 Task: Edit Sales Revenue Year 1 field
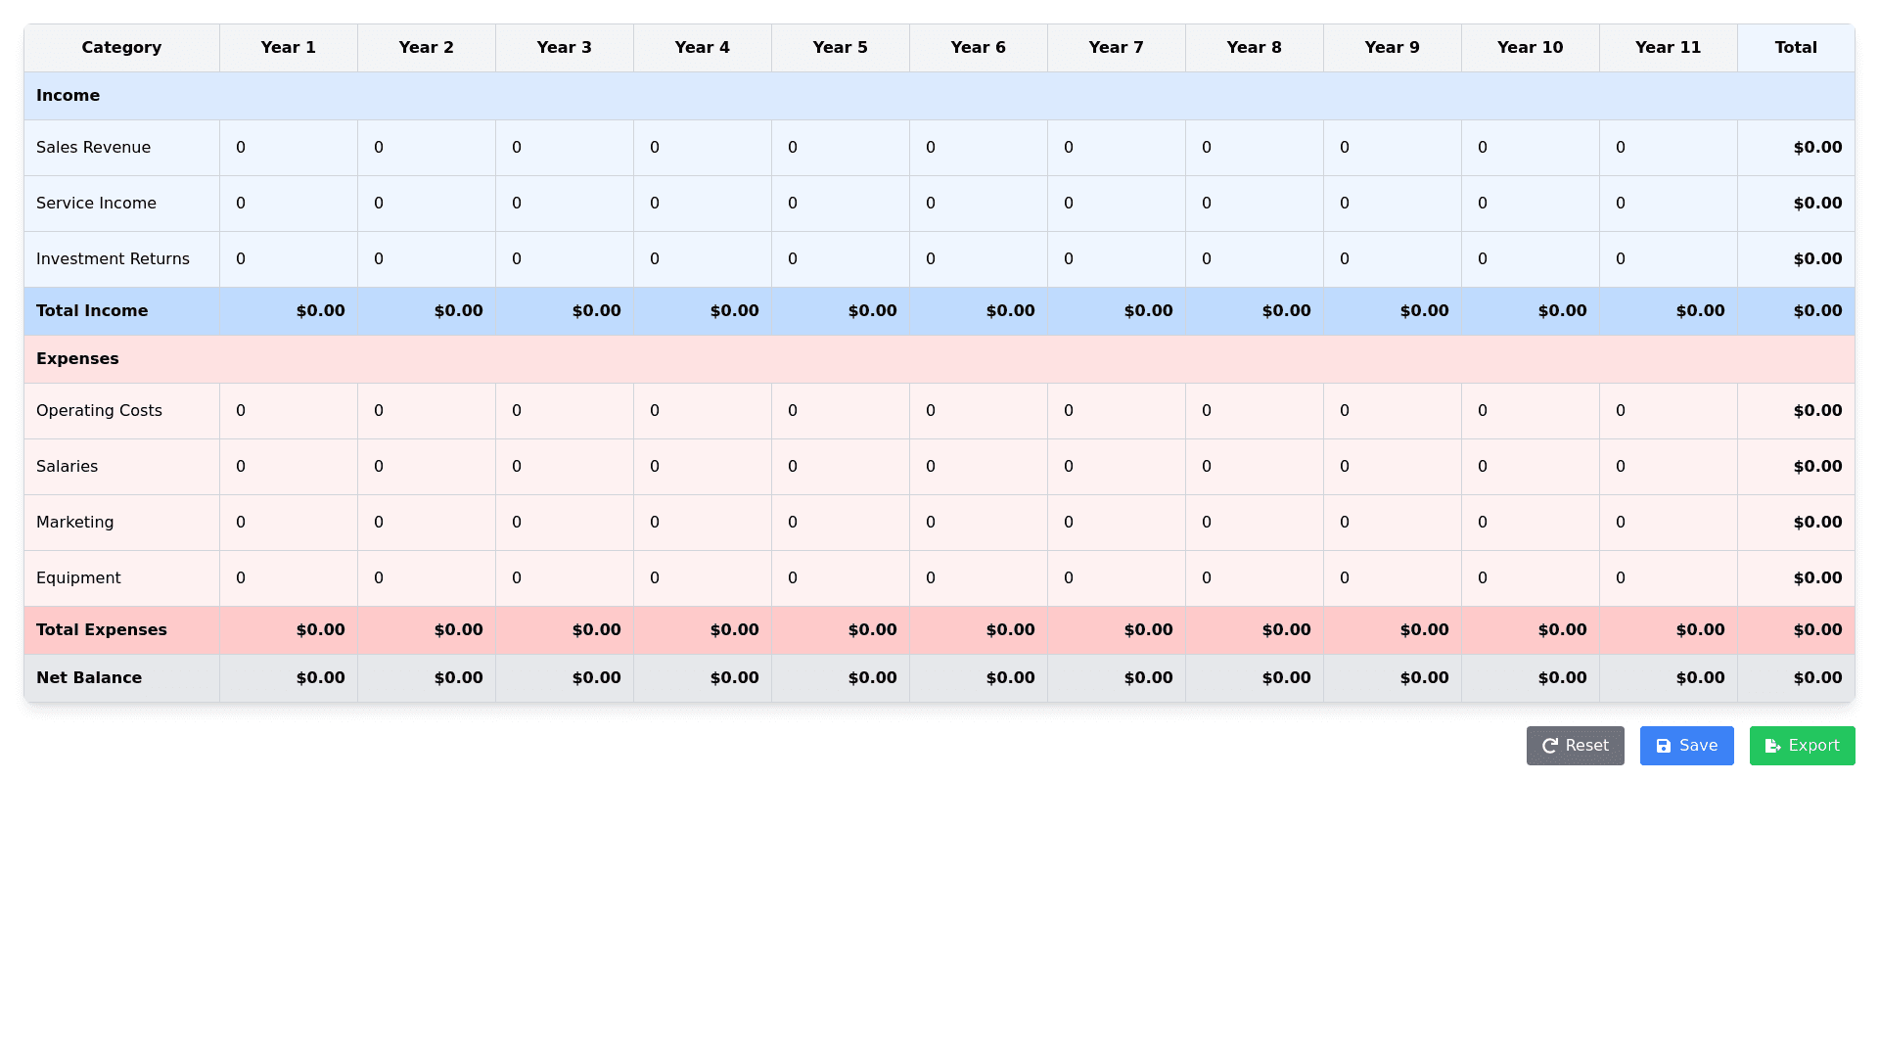point(289,148)
